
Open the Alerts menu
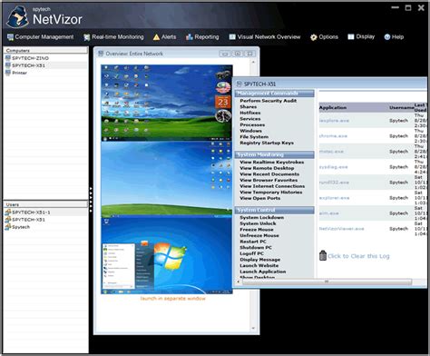click(164, 37)
